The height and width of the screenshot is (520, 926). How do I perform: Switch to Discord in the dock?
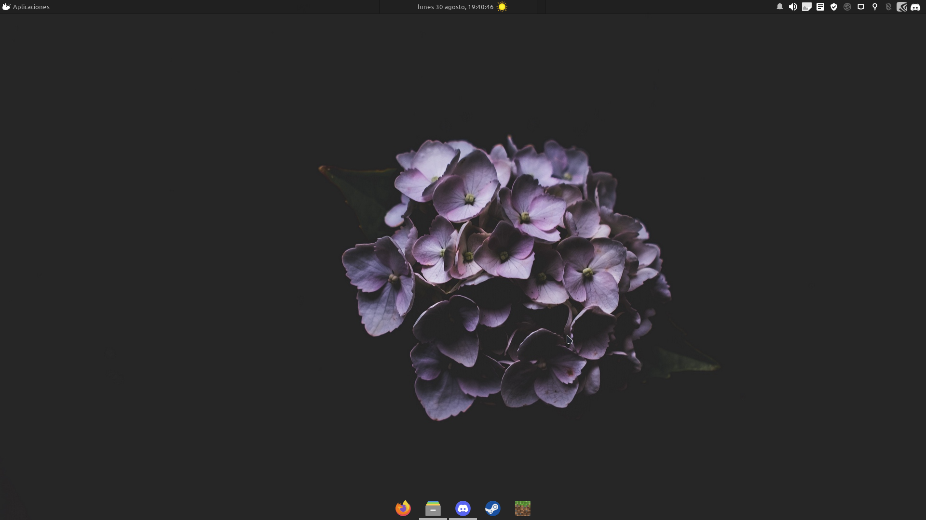pyautogui.click(x=463, y=508)
